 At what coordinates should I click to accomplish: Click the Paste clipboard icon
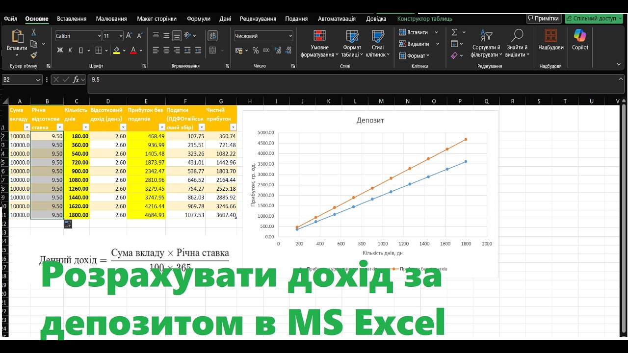click(17, 37)
